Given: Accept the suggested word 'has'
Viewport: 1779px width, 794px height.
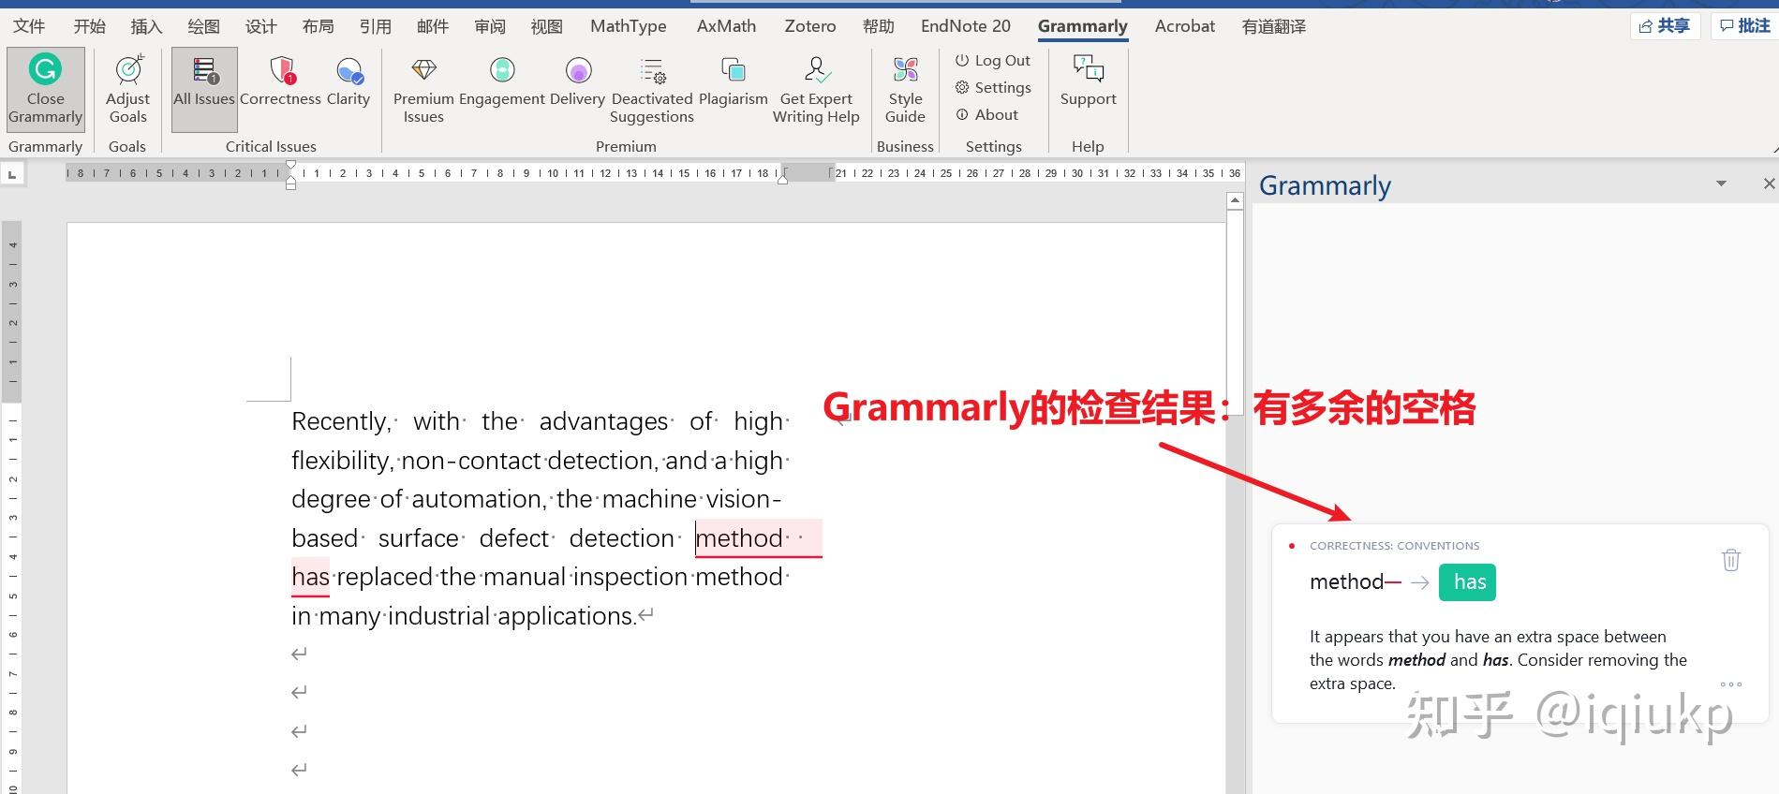Looking at the screenshot, I should click(x=1469, y=582).
